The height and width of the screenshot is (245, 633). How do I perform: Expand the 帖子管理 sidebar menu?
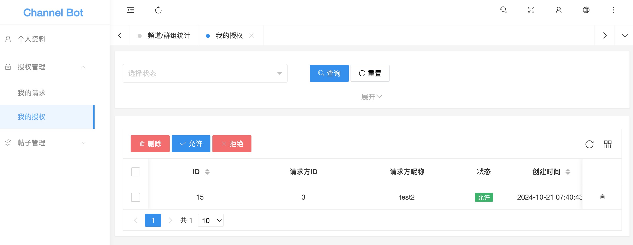pos(47,143)
